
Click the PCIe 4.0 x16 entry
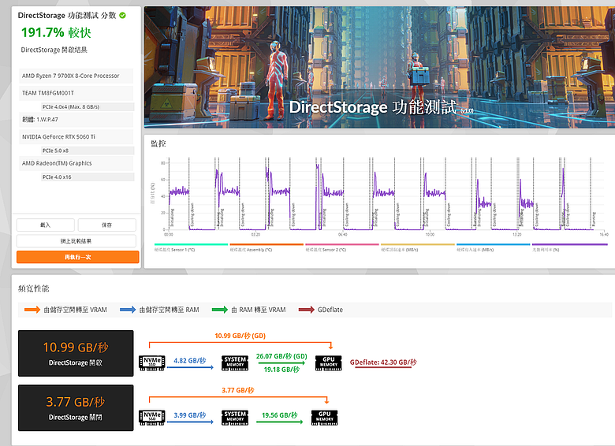pos(88,177)
